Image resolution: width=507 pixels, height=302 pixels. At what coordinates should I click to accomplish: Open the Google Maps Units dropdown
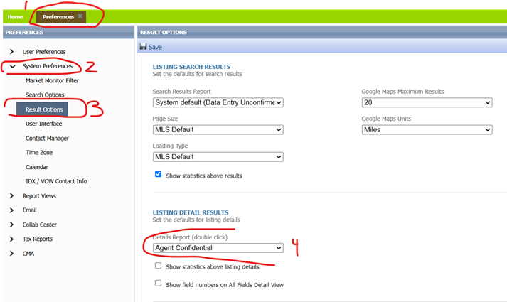[x=427, y=130]
